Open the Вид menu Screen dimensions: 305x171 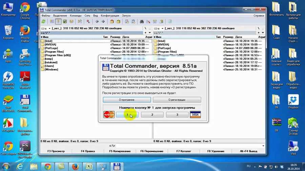[x=95, y=16]
